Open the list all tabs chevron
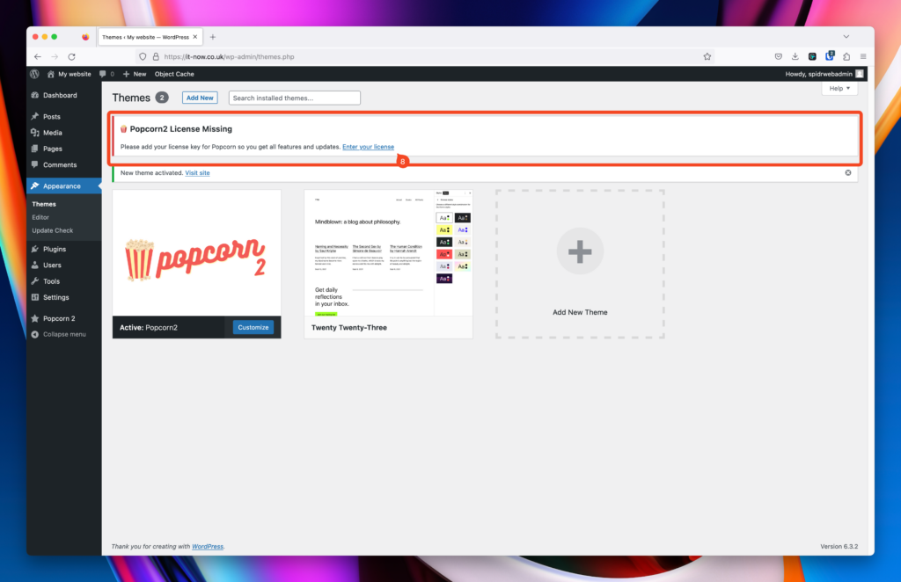Screen dimensions: 901x582 click(846, 37)
